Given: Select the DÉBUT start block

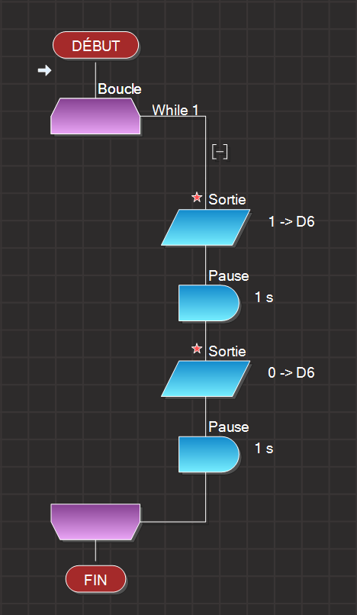Looking at the screenshot, I should pos(95,45).
